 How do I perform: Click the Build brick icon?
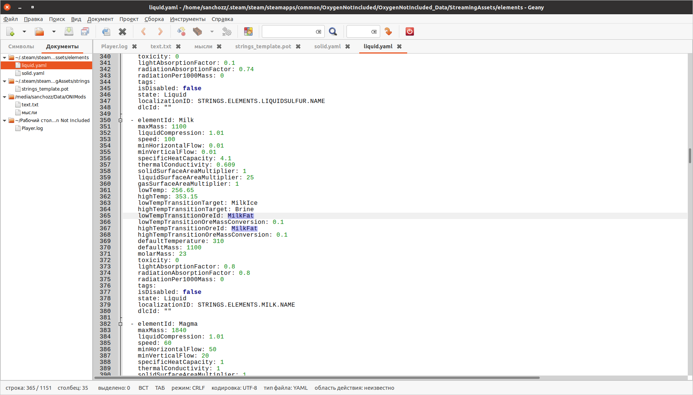tap(197, 32)
